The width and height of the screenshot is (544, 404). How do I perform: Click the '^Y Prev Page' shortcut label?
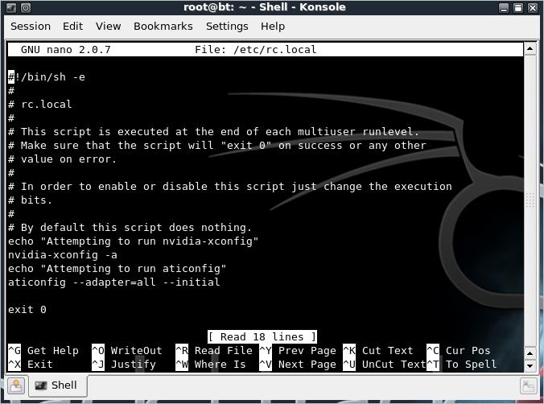[298, 351]
